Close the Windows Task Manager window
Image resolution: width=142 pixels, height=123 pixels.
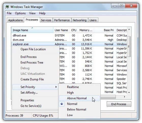(131, 6)
